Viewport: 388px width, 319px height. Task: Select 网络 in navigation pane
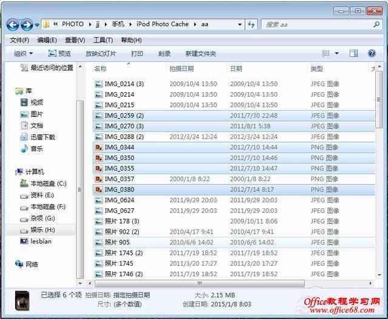coord(26,265)
